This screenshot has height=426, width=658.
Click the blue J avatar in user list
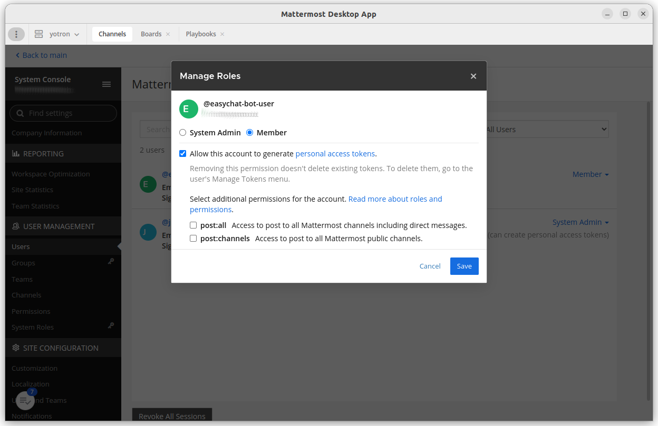point(148,232)
